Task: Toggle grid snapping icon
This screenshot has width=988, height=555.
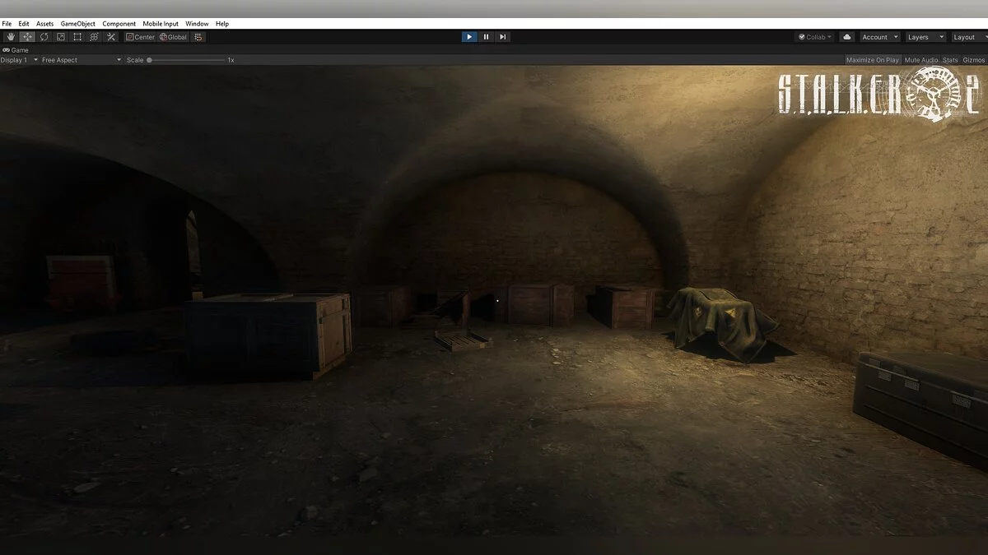Action: pyautogui.click(x=198, y=37)
